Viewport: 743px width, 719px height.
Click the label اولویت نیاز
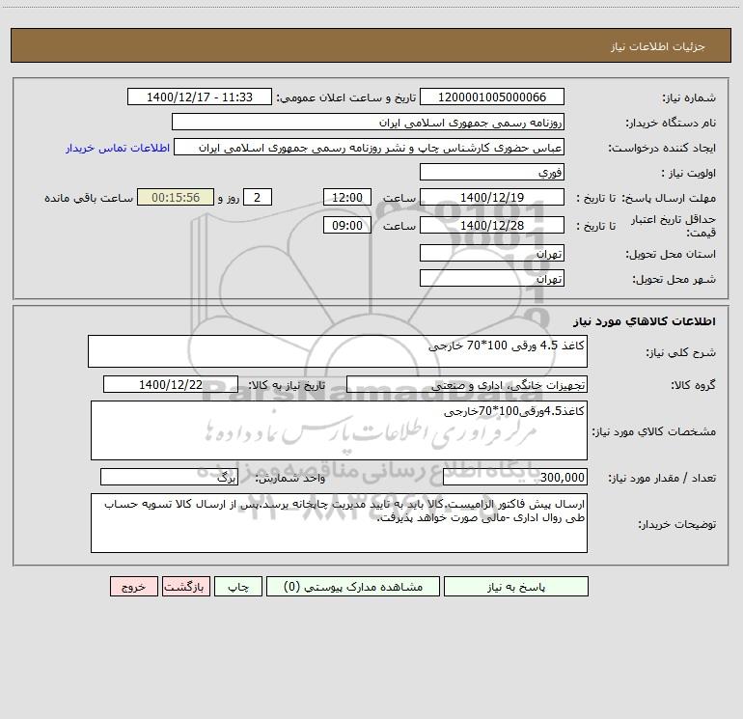tap(689, 173)
